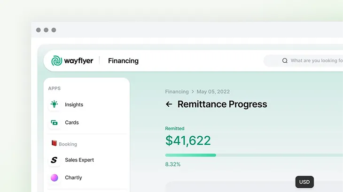Click the red Booking book icon

tap(54, 144)
